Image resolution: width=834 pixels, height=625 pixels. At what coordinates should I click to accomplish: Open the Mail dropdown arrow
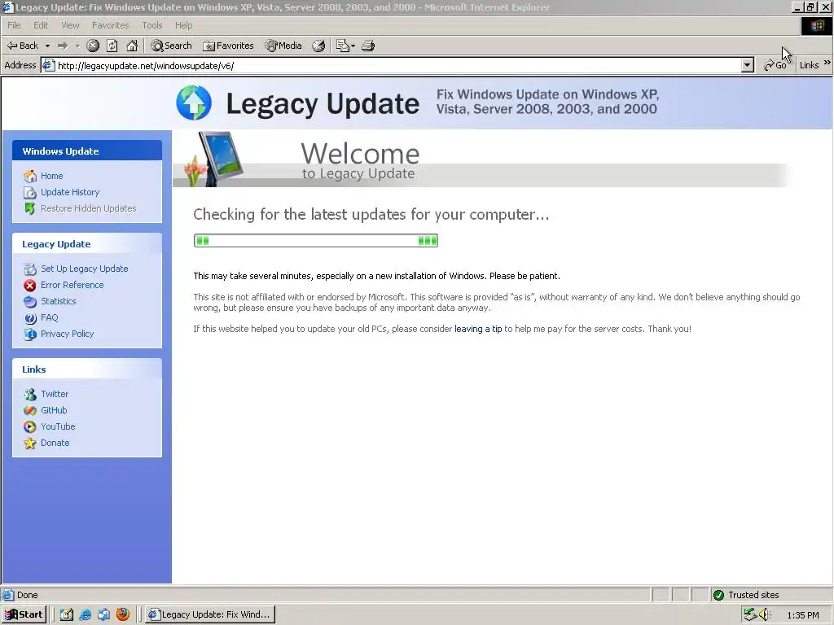point(353,46)
